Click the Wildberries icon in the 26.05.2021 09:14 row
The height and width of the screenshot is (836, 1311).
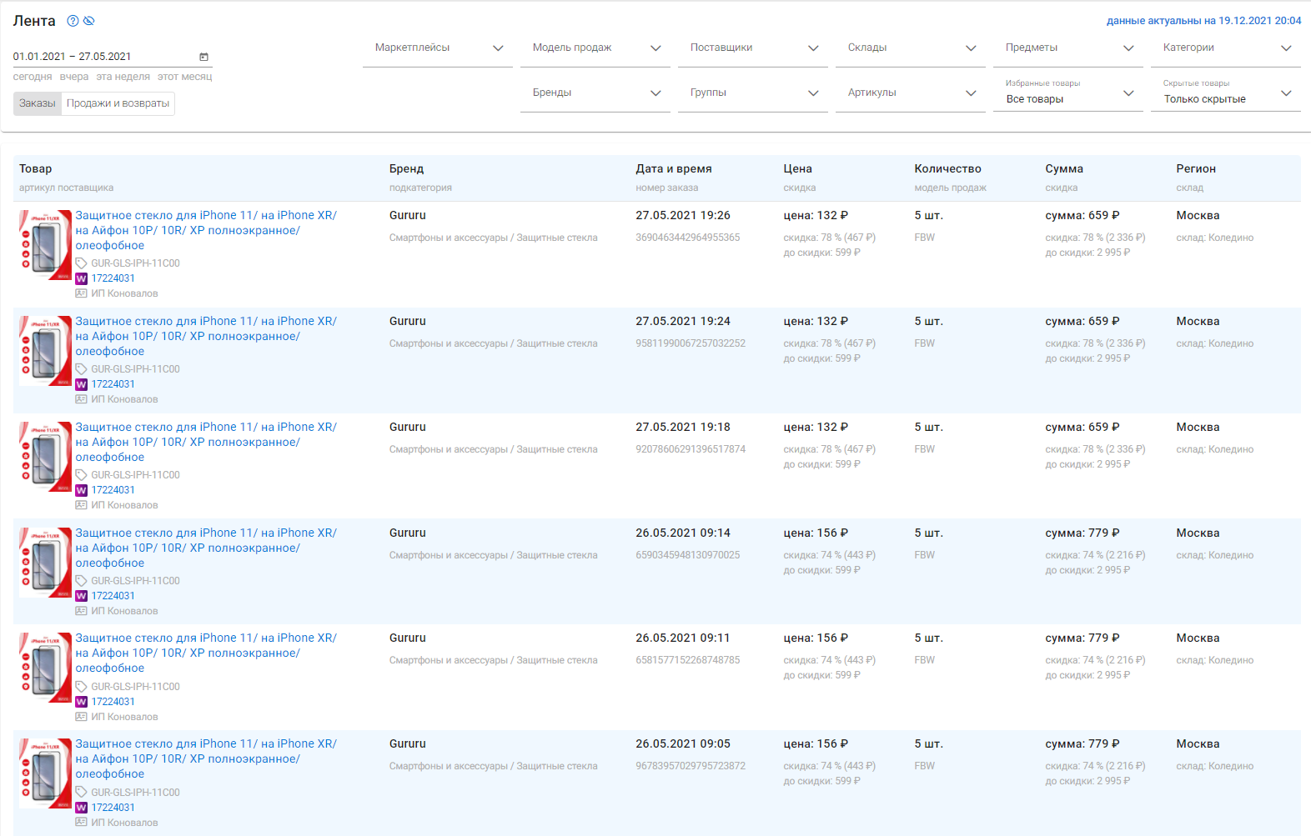81,596
